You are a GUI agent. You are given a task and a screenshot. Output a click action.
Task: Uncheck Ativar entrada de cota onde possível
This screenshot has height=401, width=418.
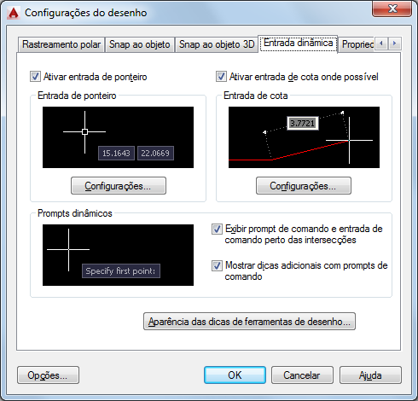221,77
